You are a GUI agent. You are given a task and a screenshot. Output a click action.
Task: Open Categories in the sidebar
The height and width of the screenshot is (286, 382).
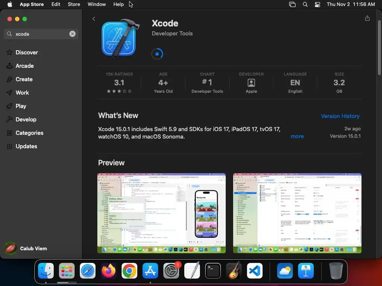pos(29,133)
